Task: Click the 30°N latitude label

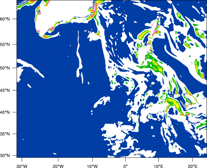Action: 5,156
